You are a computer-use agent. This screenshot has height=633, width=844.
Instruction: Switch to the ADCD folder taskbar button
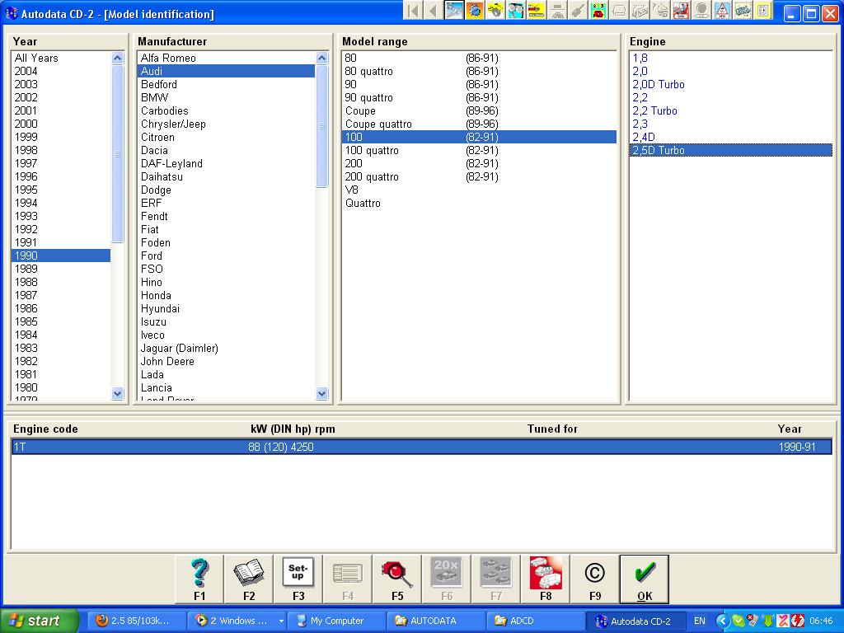[536, 621]
